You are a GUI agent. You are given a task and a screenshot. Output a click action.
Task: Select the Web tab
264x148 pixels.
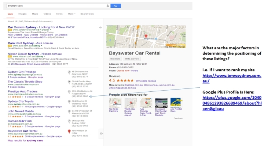(x=10, y=14)
